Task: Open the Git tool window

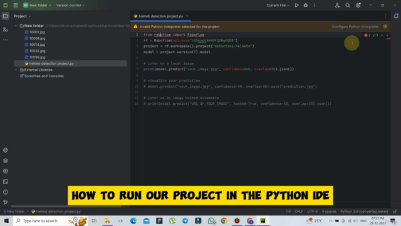Action: (6, 202)
